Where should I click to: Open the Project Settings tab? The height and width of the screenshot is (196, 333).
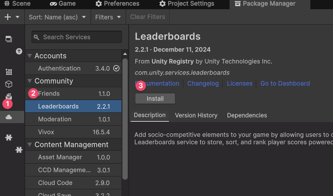(187, 4)
